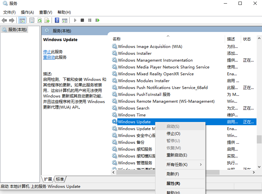Switch to the 标准 tab

pyautogui.click(x=60, y=179)
